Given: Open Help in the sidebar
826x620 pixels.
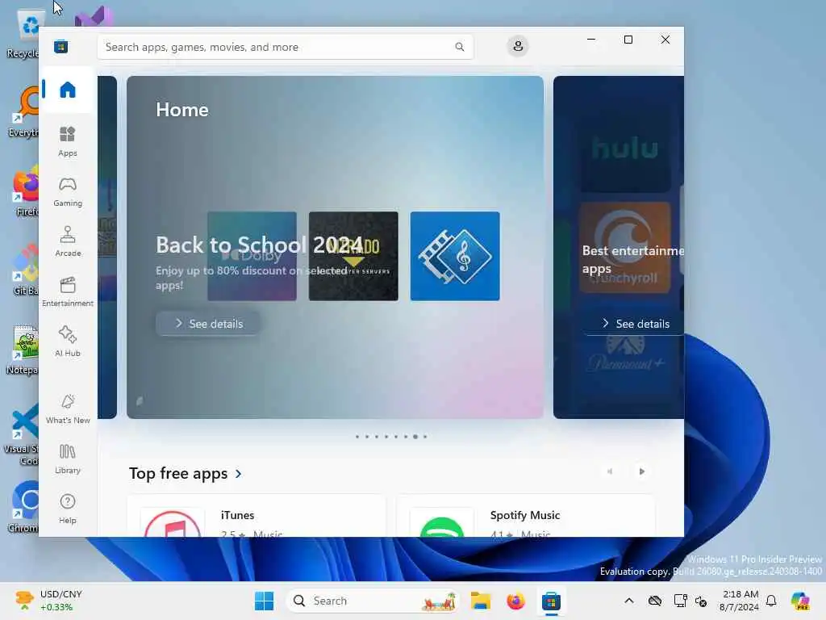Looking at the screenshot, I should click(x=68, y=509).
